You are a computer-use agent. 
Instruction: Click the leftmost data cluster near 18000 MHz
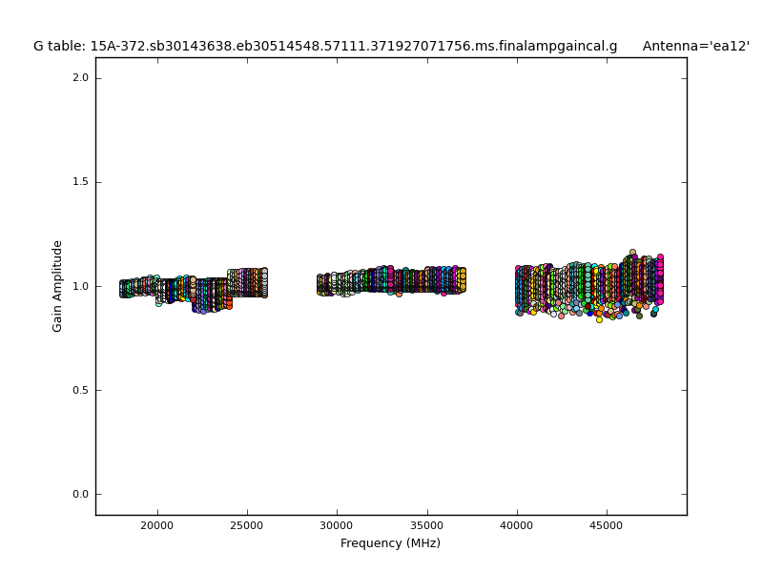(124, 288)
